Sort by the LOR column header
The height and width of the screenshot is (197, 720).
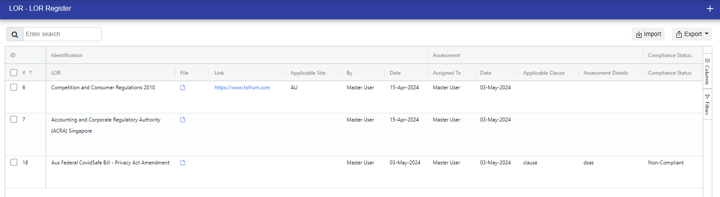[x=56, y=73]
